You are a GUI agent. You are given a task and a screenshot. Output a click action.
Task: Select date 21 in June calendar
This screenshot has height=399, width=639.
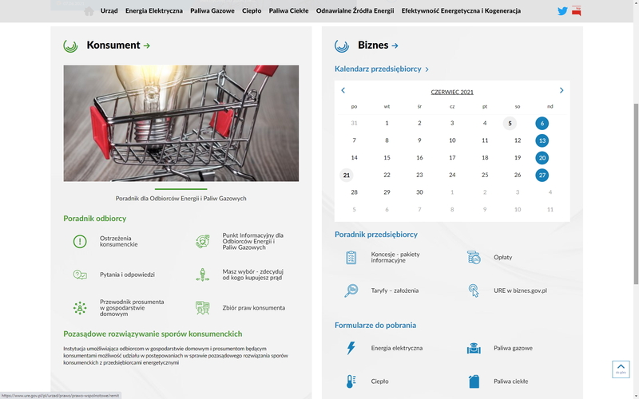347,175
